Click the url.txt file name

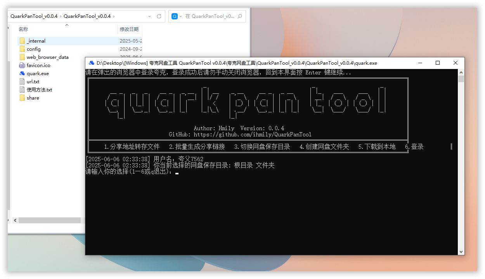tap(33, 81)
